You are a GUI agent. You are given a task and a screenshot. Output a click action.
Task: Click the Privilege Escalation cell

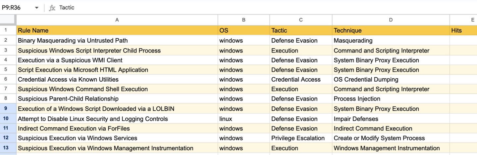pyautogui.click(x=301, y=138)
